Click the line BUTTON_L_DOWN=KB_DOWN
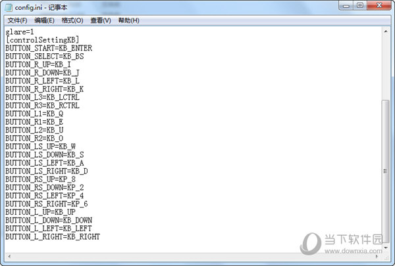This screenshot has width=395, height=266. tap(49, 221)
